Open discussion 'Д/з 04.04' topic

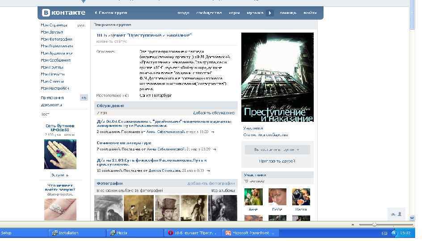click(x=164, y=123)
